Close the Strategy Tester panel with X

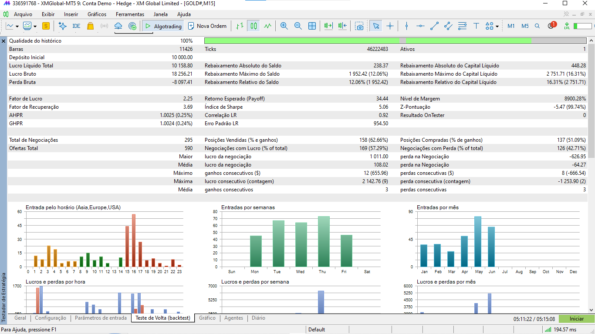(x=3, y=41)
